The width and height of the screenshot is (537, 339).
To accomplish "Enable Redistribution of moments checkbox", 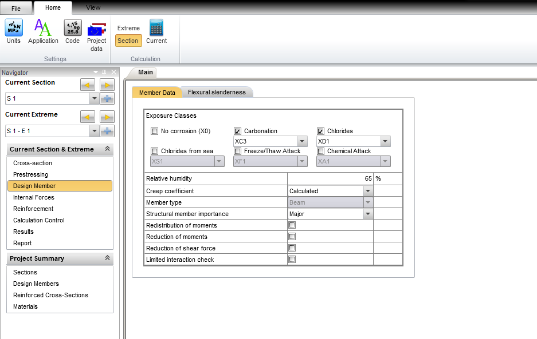I will pos(292,225).
